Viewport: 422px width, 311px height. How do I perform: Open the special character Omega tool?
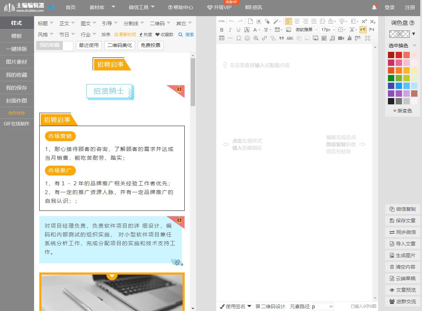(239, 39)
